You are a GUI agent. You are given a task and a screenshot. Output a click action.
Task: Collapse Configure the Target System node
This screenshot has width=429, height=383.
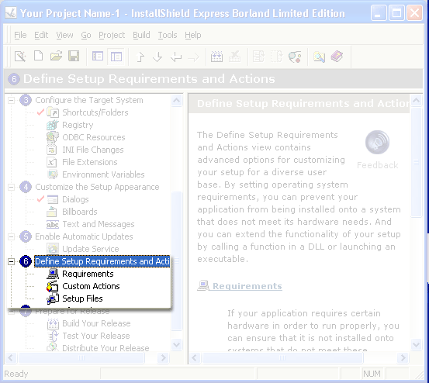pyautogui.click(x=11, y=100)
